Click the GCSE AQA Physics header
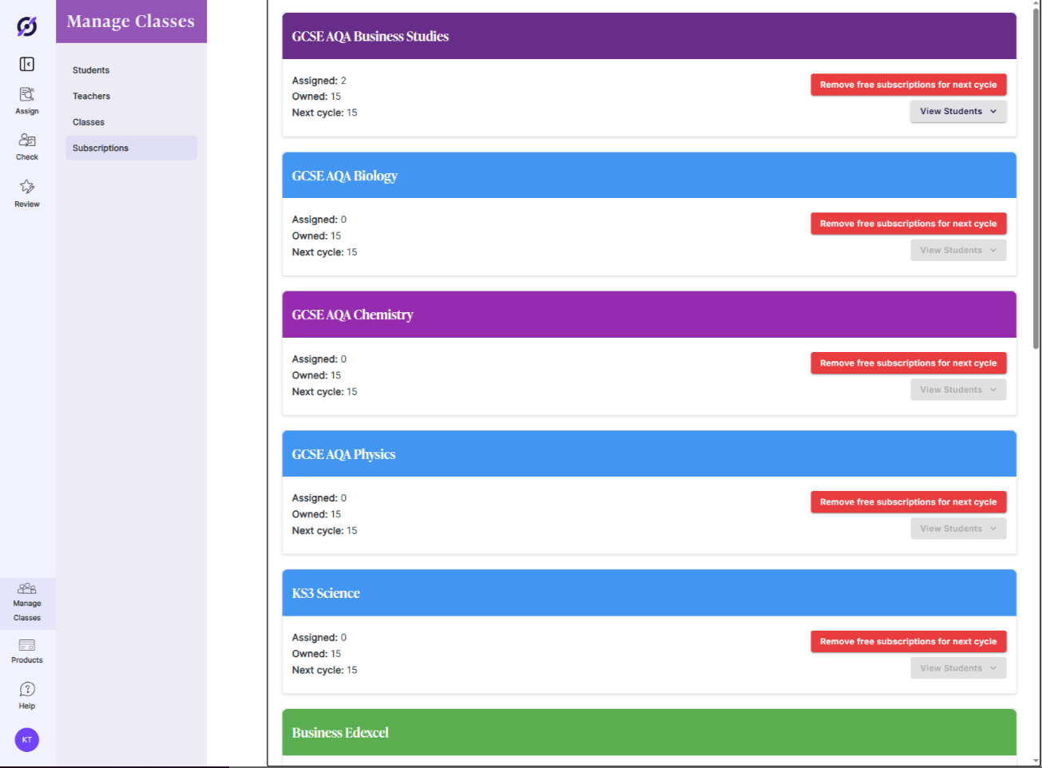The image size is (1042, 768). pyautogui.click(x=649, y=454)
